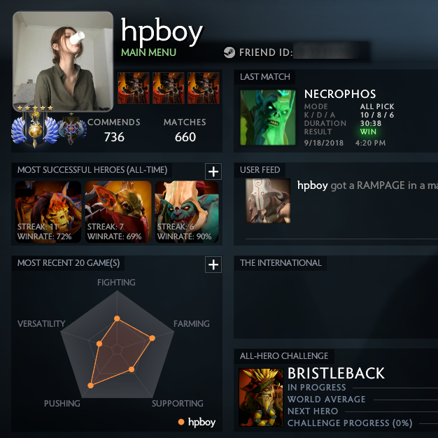Screen dimensions: 438x438
Task: Expand Most Successful Heroes with plus button
Action: tap(213, 171)
